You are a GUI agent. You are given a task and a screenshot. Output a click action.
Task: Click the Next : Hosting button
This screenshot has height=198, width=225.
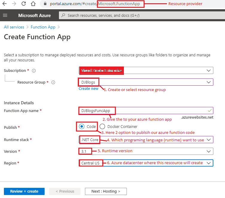click(106, 191)
